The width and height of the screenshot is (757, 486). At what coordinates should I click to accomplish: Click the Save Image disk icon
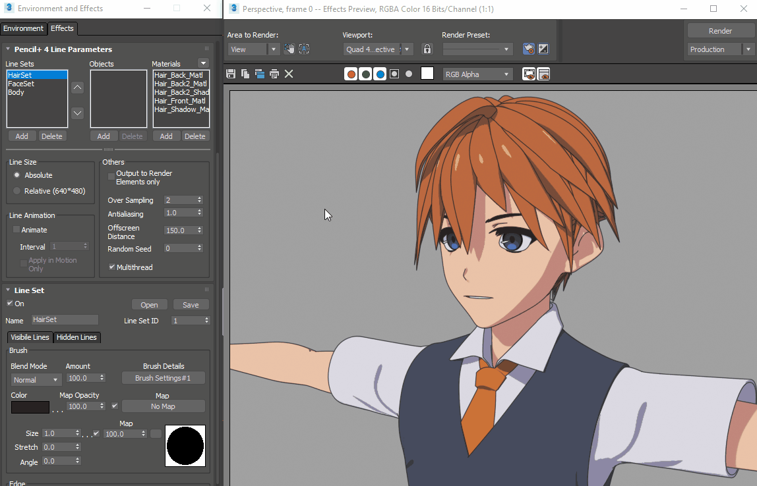(x=231, y=74)
